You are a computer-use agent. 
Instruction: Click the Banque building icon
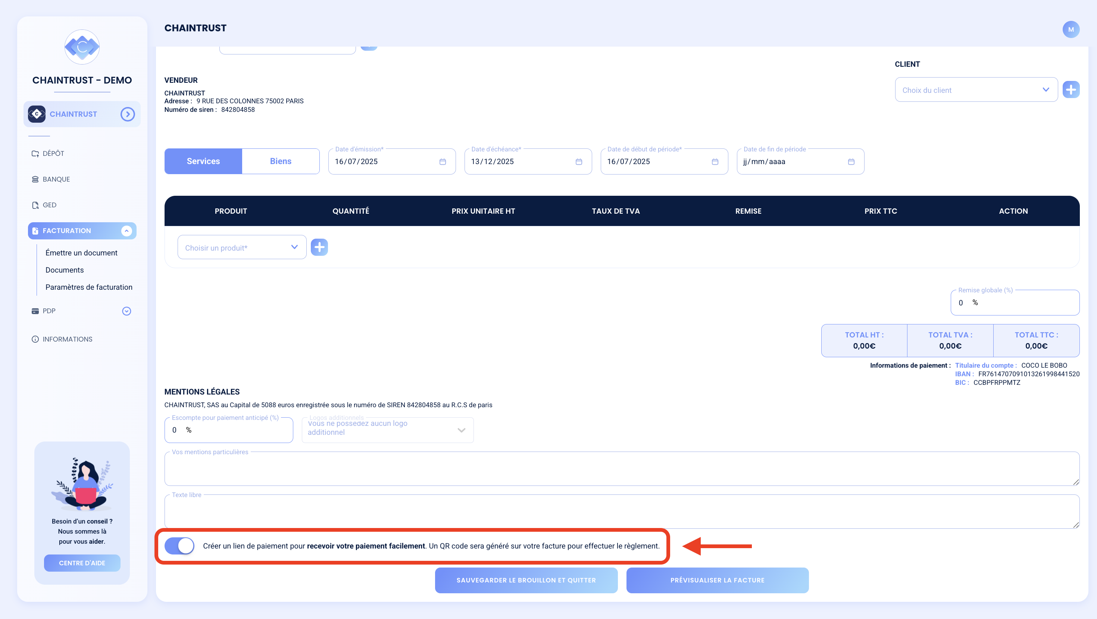click(35, 179)
